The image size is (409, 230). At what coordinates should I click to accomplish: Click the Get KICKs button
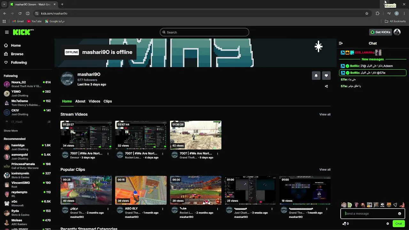click(x=380, y=32)
